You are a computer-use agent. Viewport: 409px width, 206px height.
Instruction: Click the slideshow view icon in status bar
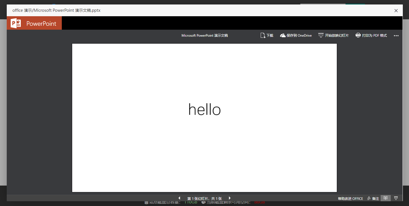(x=396, y=198)
